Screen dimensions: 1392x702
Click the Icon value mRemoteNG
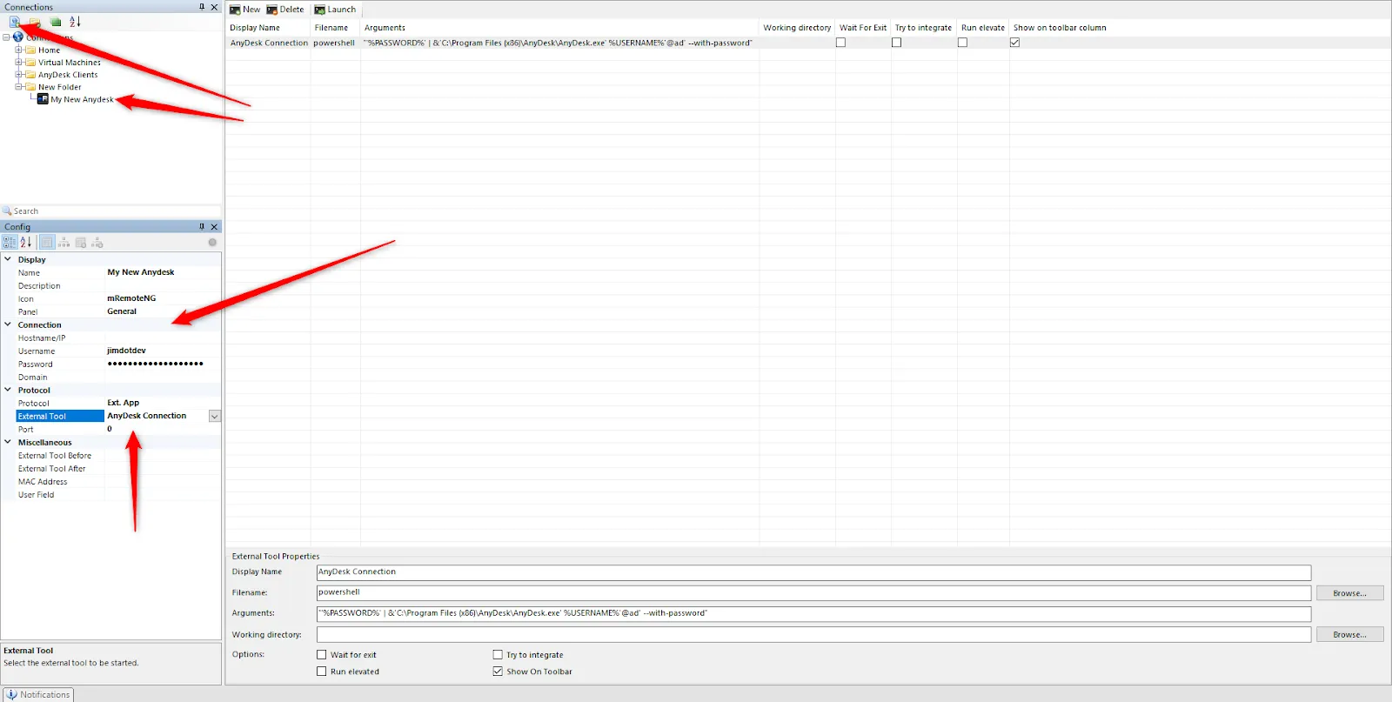[x=131, y=298]
